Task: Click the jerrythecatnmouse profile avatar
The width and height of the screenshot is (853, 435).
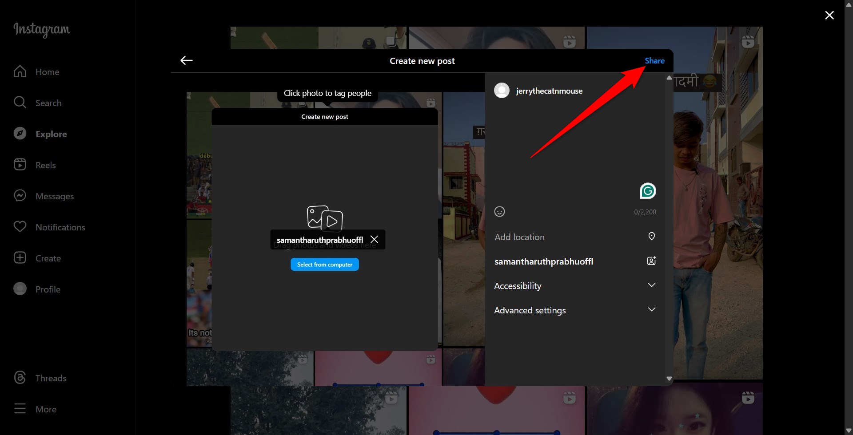Action: [502, 91]
